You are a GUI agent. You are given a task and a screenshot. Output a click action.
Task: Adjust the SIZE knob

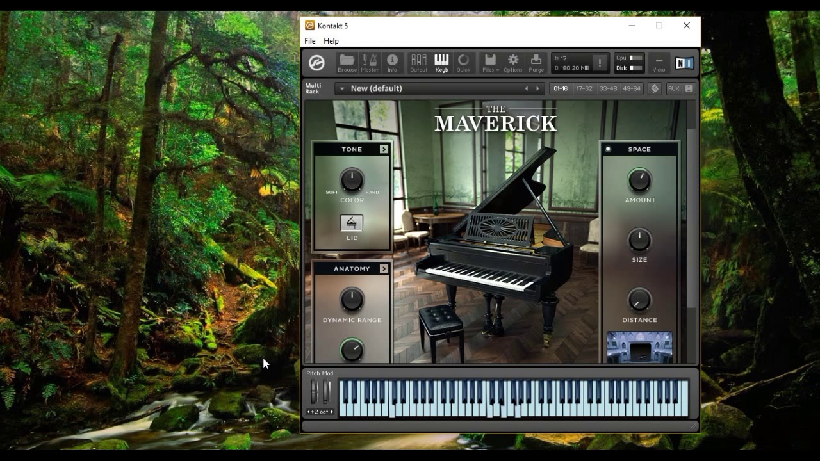(639, 240)
